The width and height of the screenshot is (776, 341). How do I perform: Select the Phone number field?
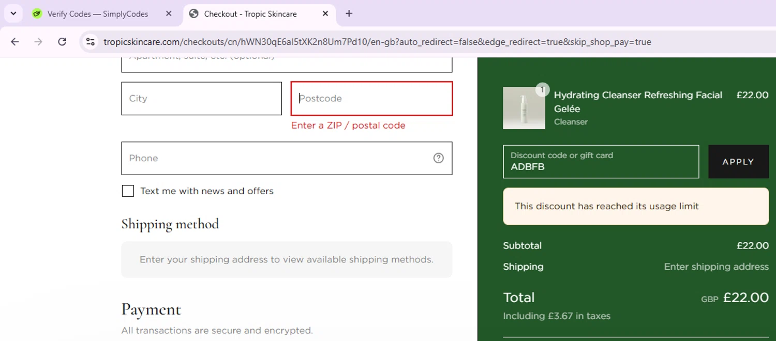pyautogui.click(x=274, y=158)
